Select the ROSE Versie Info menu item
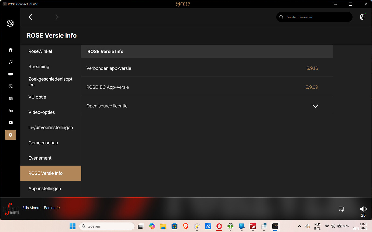372x232 pixels. point(51,173)
